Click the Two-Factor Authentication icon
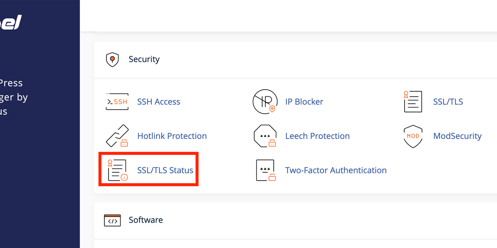The width and height of the screenshot is (497, 248). pos(265,170)
